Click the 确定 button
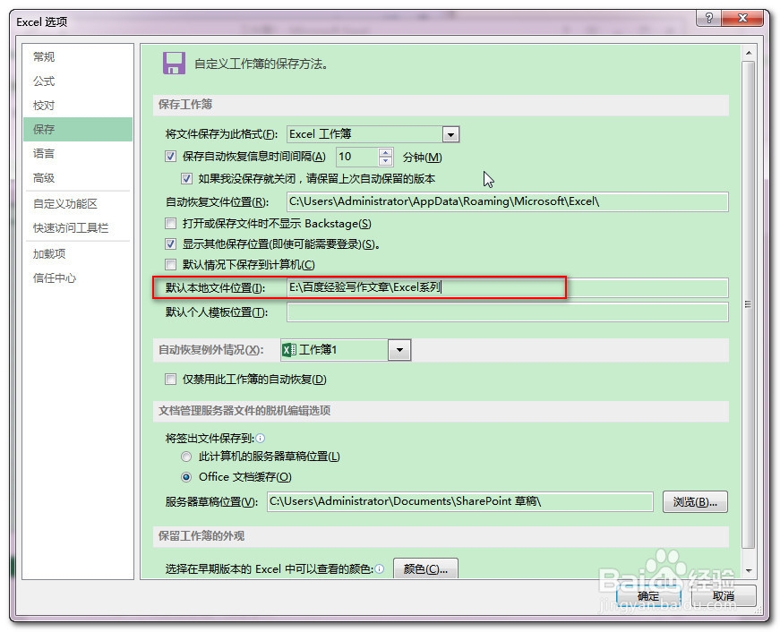The height and width of the screenshot is (632, 780). [647, 595]
